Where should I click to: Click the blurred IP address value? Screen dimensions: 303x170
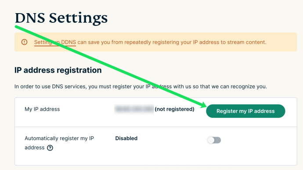coord(134,109)
